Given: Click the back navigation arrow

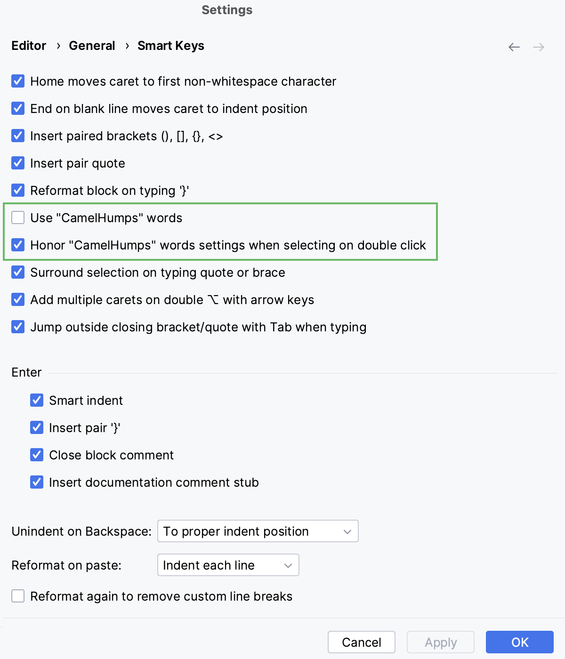Looking at the screenshot, I should [x=514, y=47].
